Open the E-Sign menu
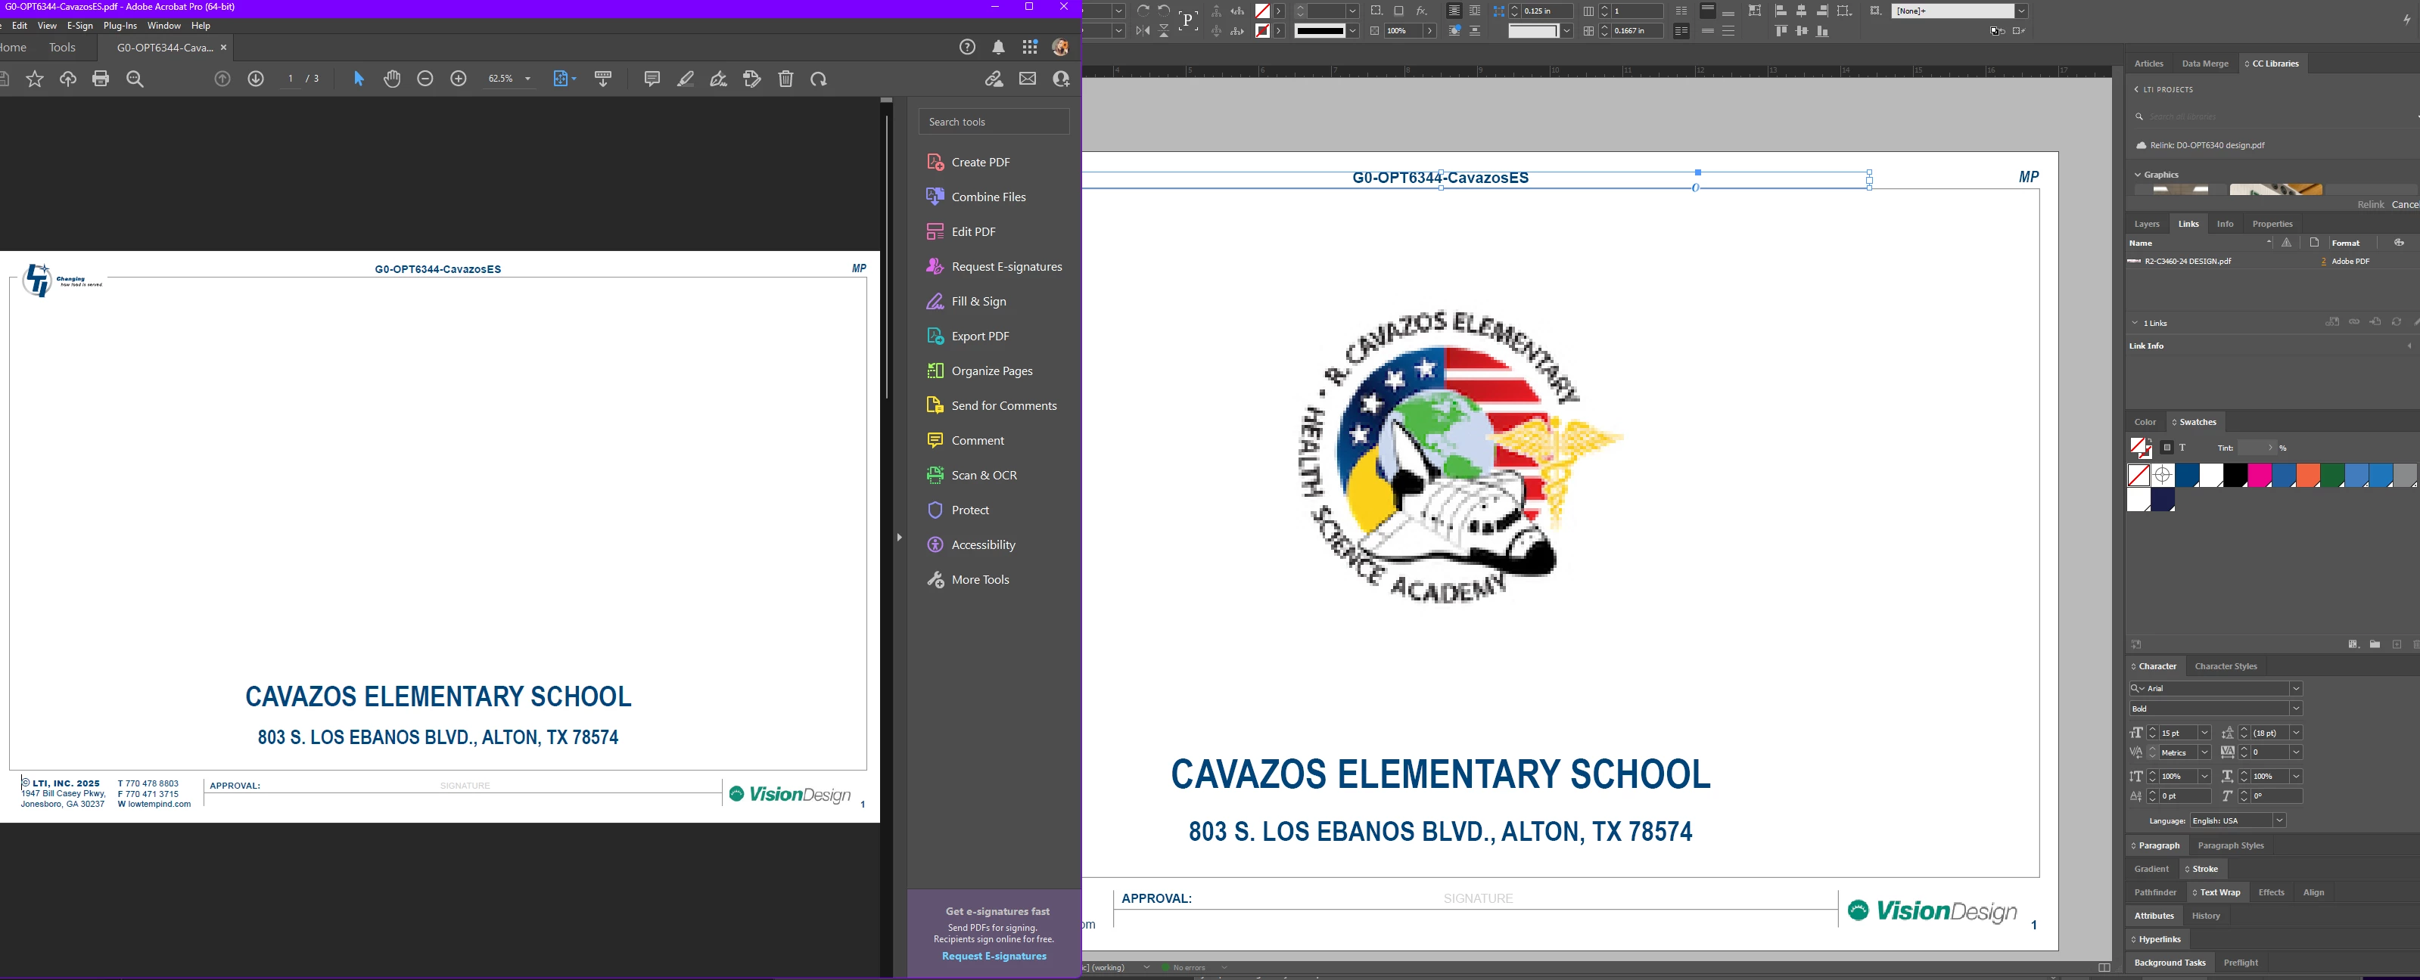 [x=80, y=26]
